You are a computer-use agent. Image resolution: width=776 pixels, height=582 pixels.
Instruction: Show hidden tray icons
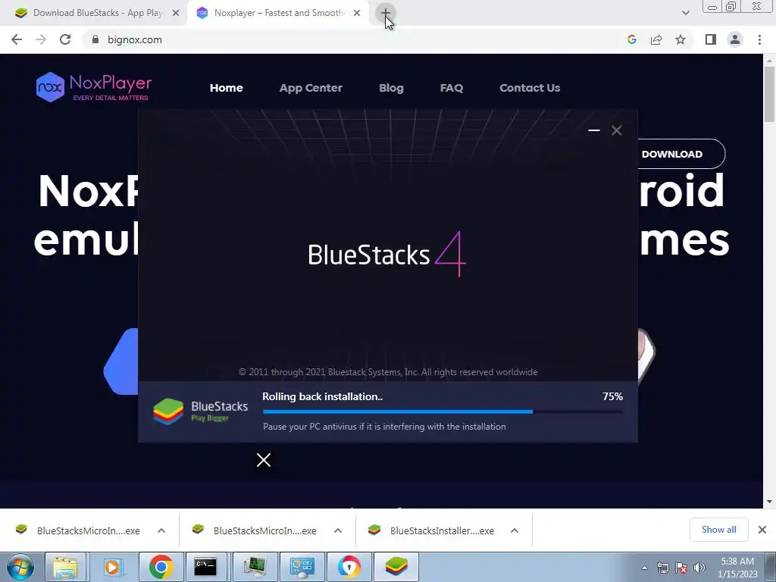pyautogui.click(x=644, y=568)
